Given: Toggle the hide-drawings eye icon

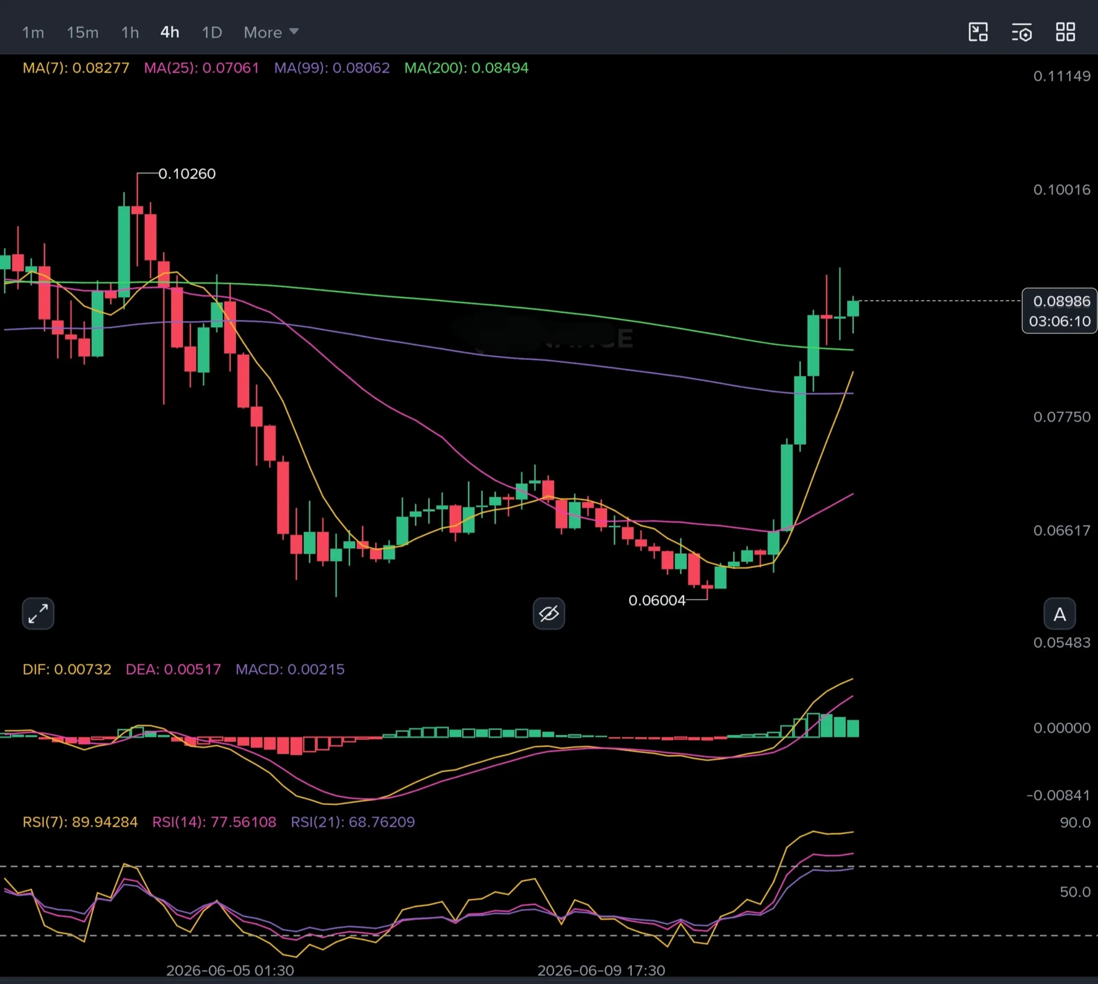Looking at the screenshot, I should click(549, 614).
